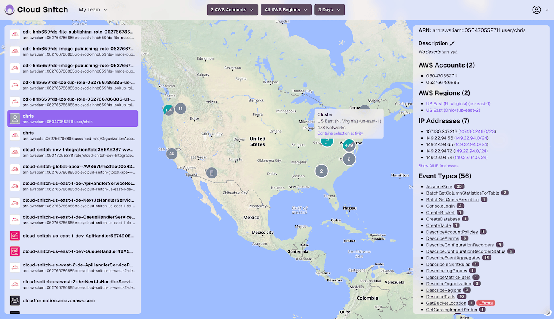
Task: Click the 107.130.246.0/23 network link
Action: [477, 131]
